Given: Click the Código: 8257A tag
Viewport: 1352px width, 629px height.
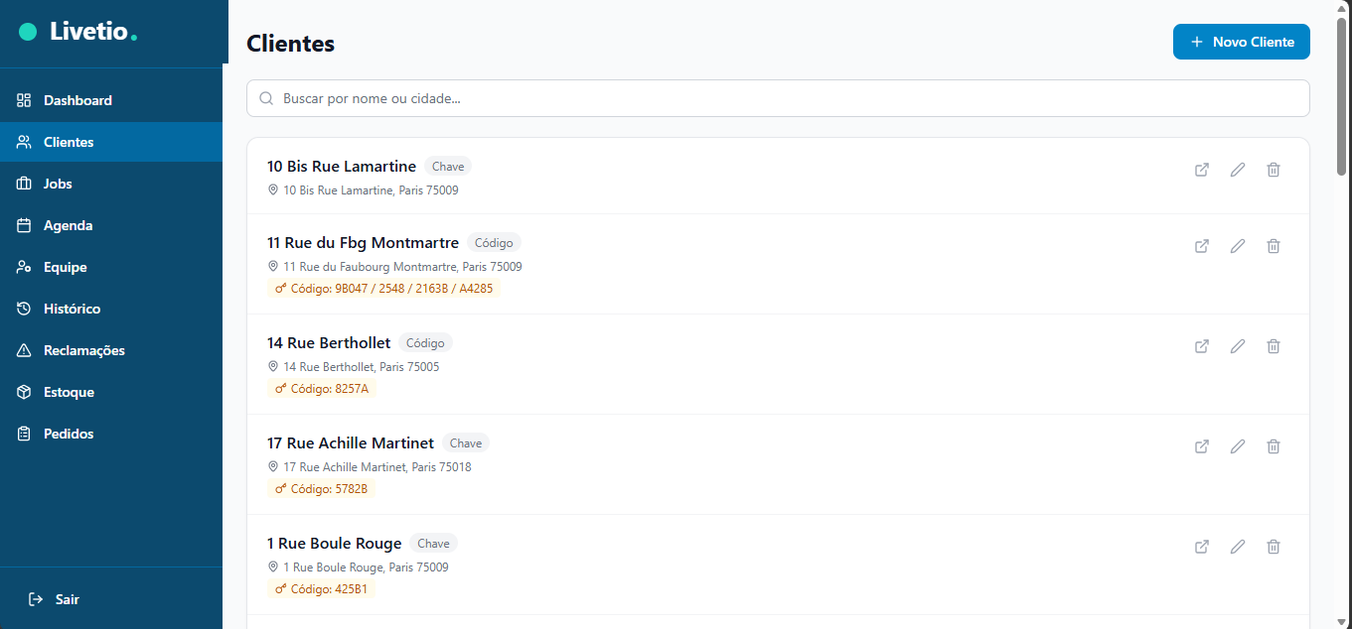Looking at the screenshot, I should coord(322,389).
